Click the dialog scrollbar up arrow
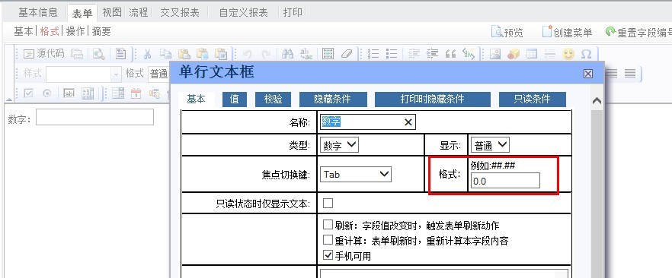The height and width of the screenshot is (278, 672). 596,101
